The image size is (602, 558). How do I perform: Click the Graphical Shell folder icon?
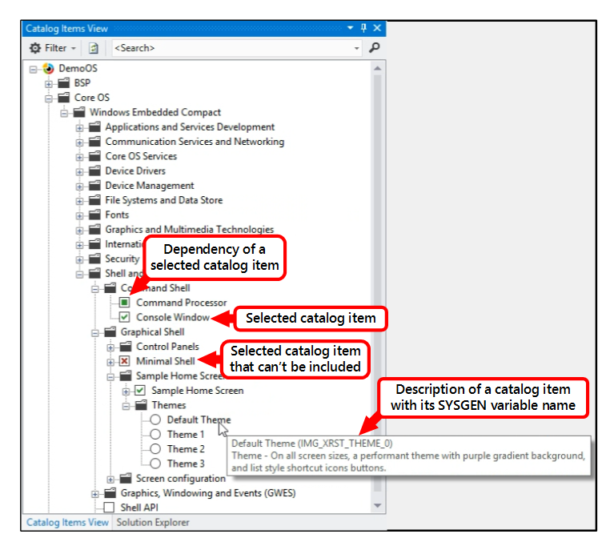point(110,331)
